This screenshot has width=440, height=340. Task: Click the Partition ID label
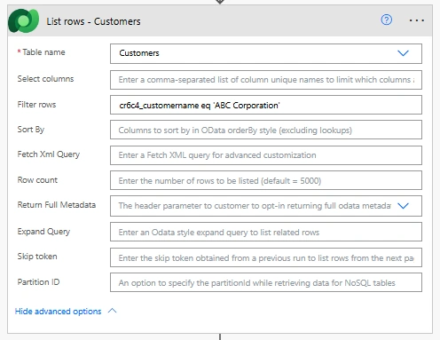pyautogui.click(x=38, y=282)
